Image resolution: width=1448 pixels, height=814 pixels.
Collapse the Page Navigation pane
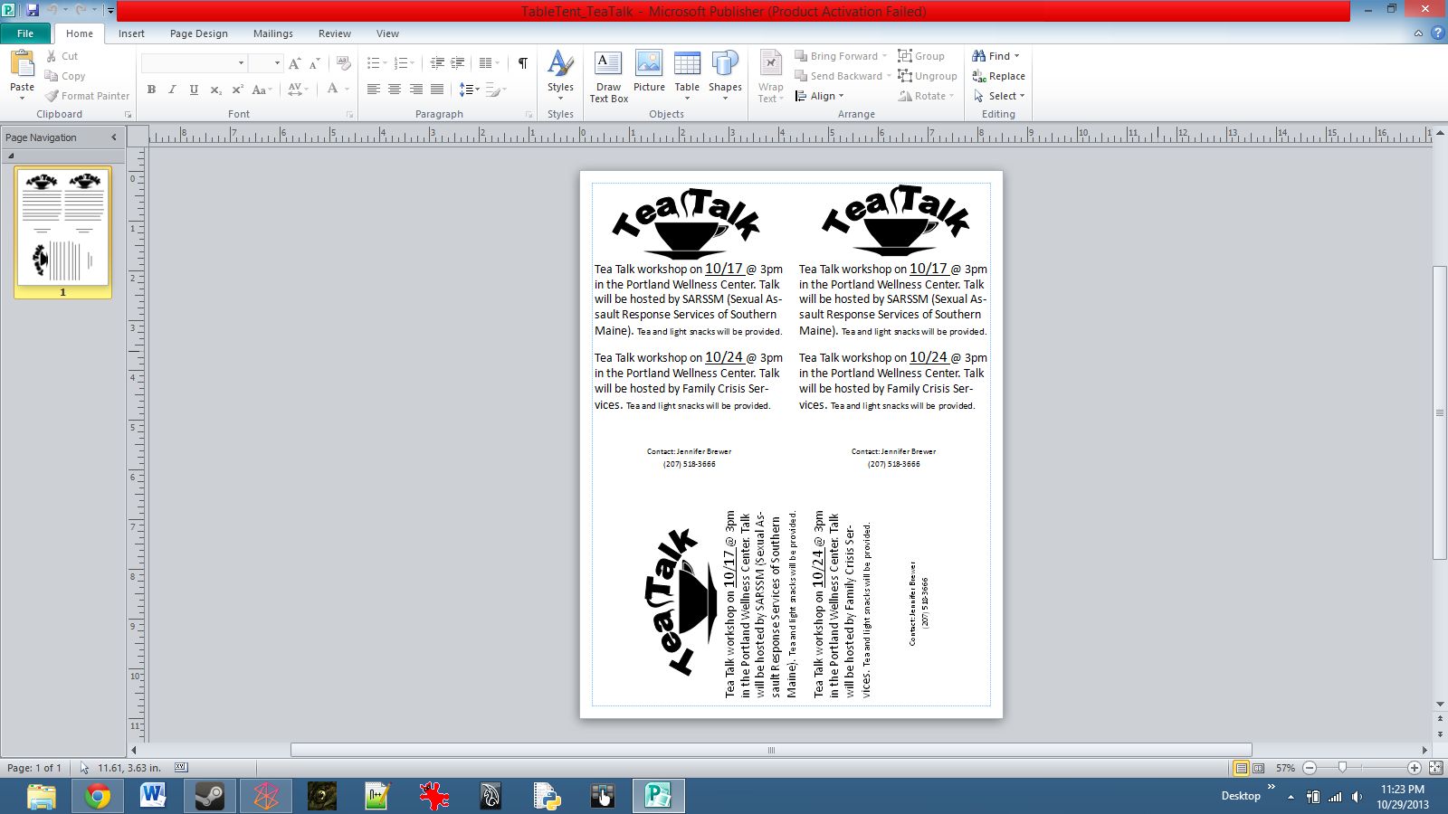pos(114,137)
